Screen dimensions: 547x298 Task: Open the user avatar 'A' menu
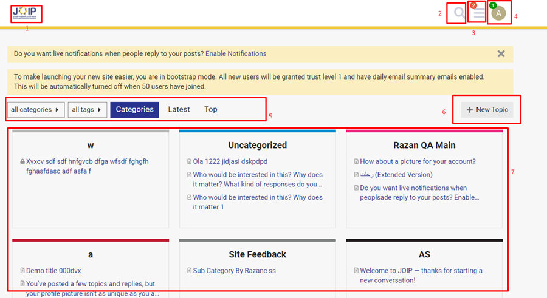point(498,13)
